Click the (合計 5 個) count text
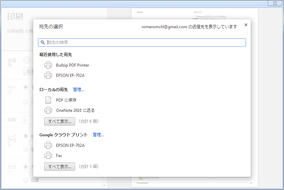This screenshot has height=190, width=284. point(89,167)
